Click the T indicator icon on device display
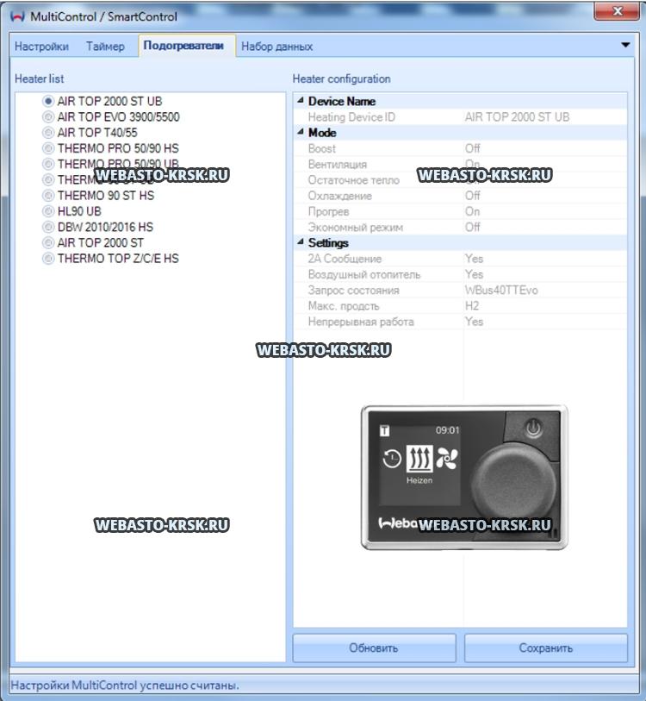This screenshot has width=646, height=701. [384, 431]
